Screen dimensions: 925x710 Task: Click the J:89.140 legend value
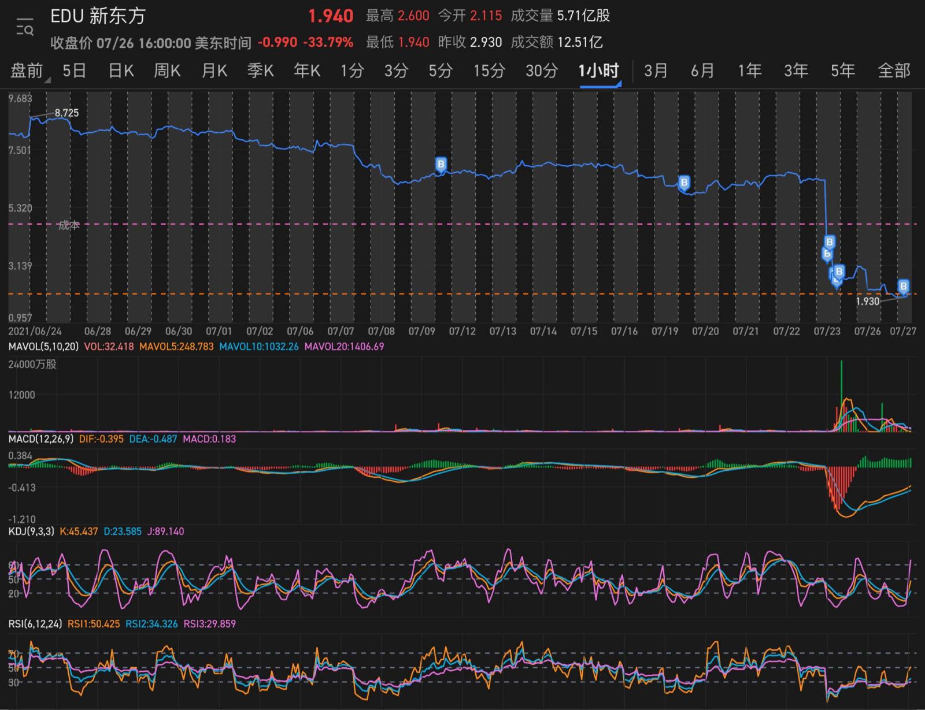pos(165,531)
